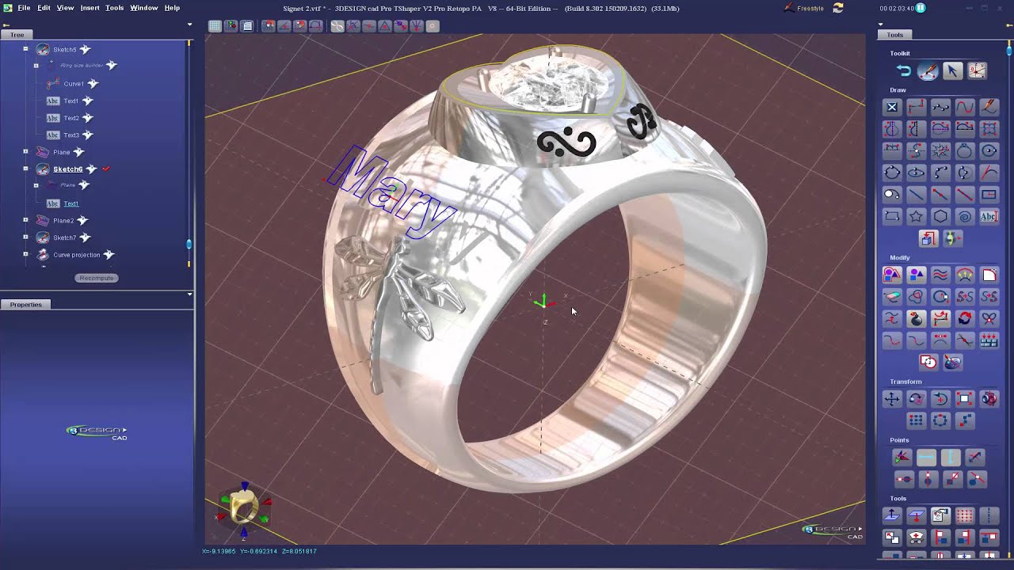Toggle visibility of Curve projection
Screen dimensions: 1014x570
(109, 255)
